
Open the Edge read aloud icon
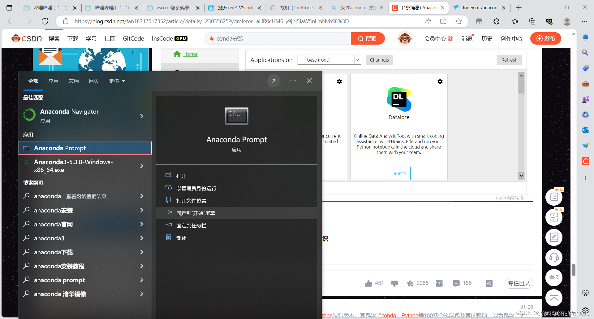pos(428,21)
